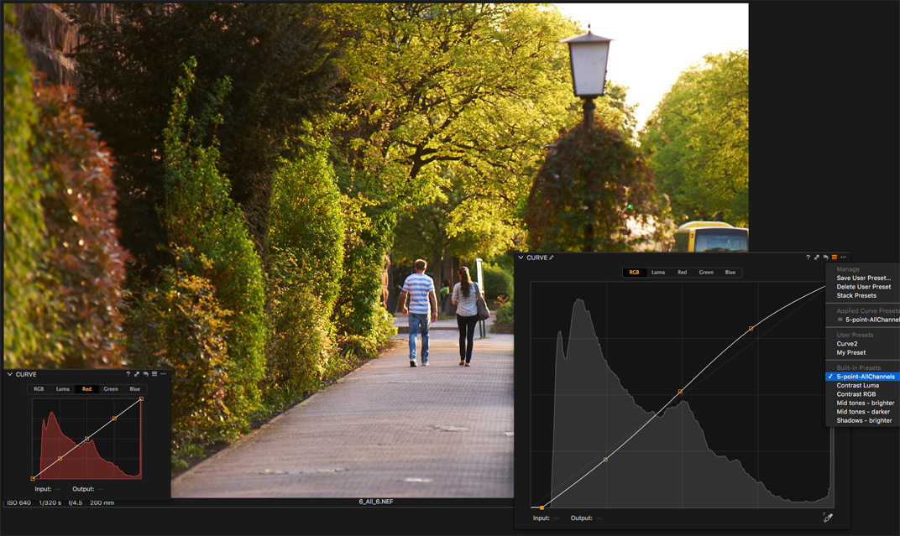
Task: Collapse the small Curve panel chevron
Action: tap(10, 374)
